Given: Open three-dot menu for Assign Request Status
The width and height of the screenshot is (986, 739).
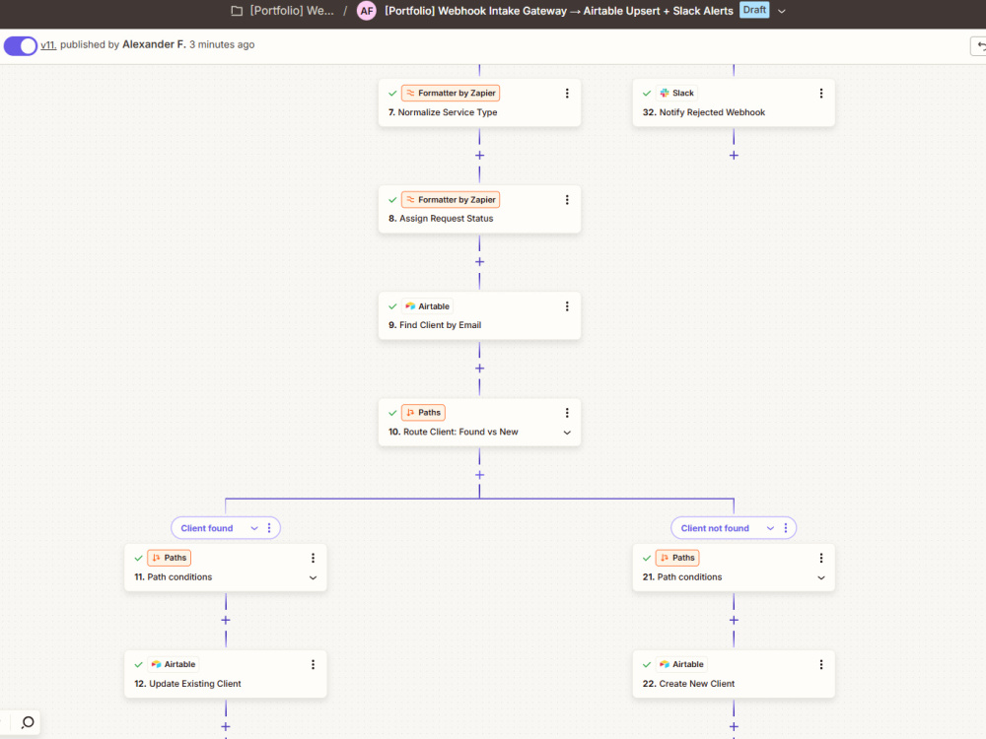Looking at the screenshot, I should 567,199.
